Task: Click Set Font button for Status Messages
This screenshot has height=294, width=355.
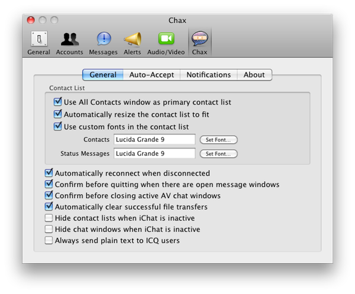Action: tap(218, 154)
